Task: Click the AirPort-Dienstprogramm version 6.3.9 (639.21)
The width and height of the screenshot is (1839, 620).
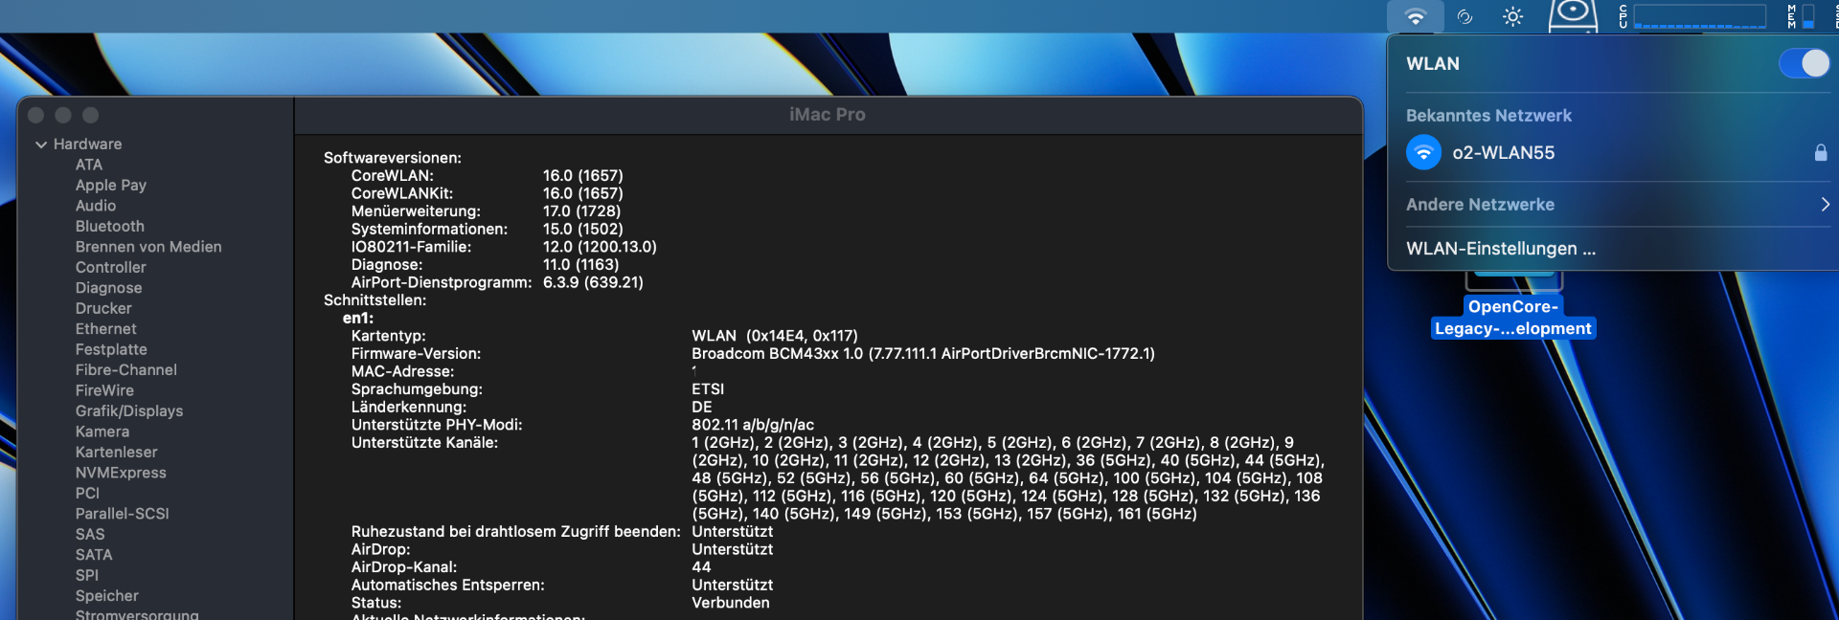Action: (x=593, y=282)
